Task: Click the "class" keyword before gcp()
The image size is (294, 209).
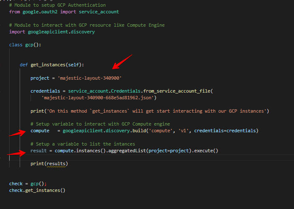Action: tap(16, 45)
